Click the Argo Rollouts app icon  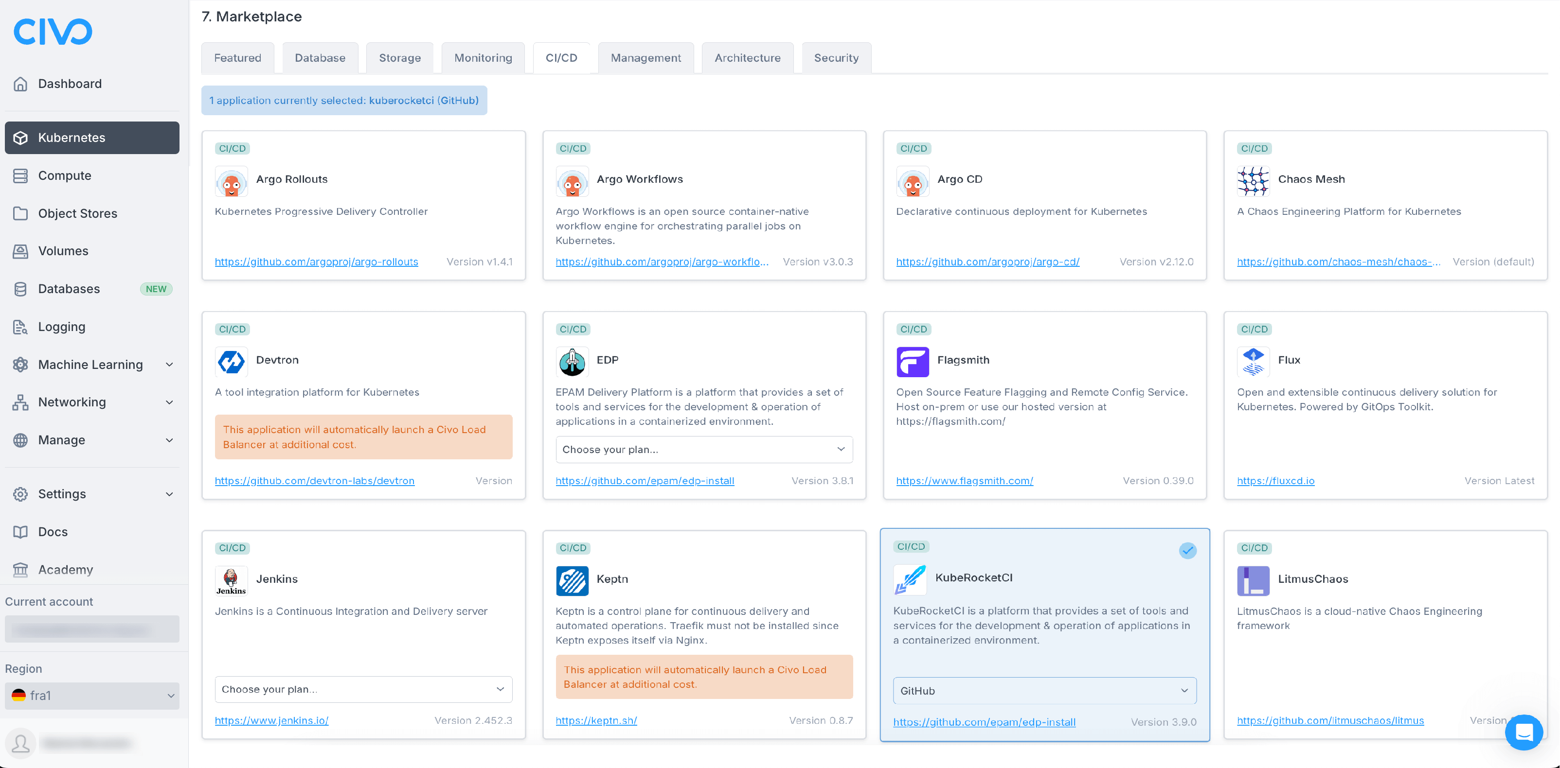(231, 181)
